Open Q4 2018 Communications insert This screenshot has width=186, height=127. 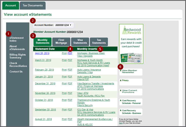pyautogui.click(x=91, y=115)
